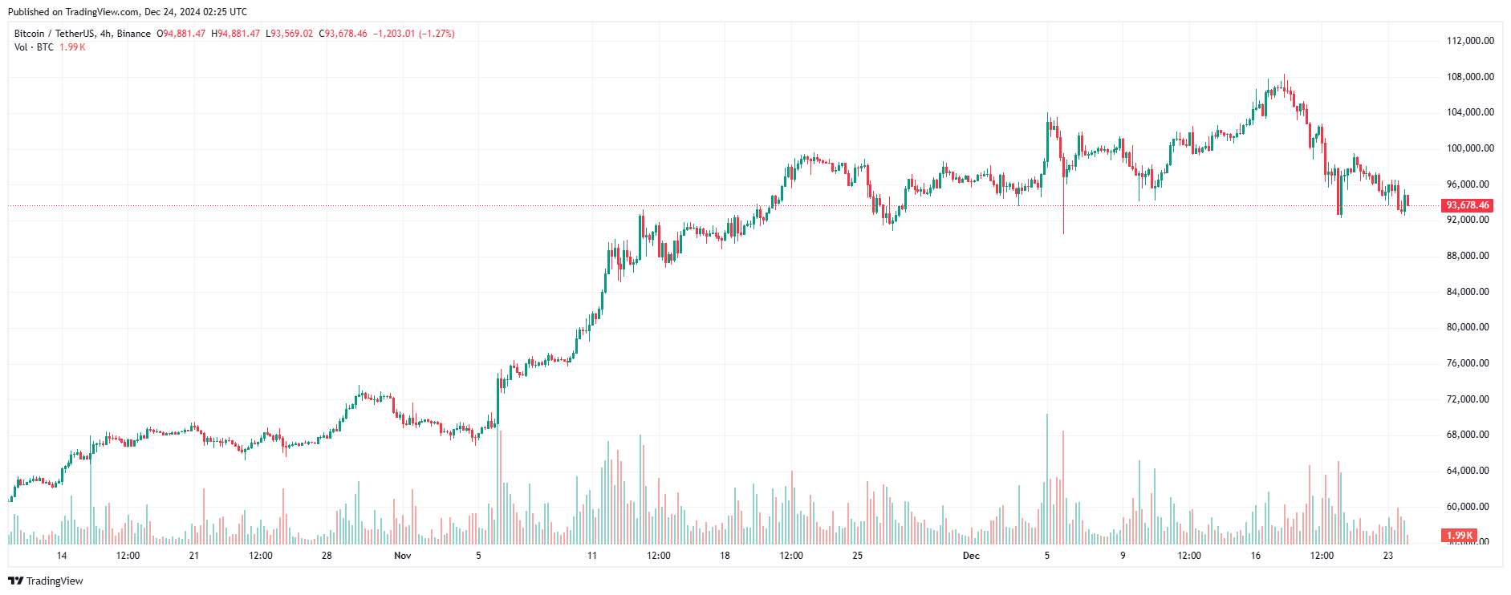Click the 100,000.00 price axis label

tap(1470, 148)
